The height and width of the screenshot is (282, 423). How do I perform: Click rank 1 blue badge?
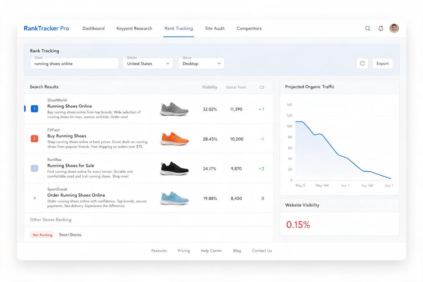34,109
